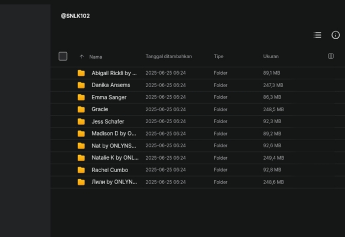Open the Jess Schafer folder name
Viewport: 345px width, 237px height.
click(108, 122)
